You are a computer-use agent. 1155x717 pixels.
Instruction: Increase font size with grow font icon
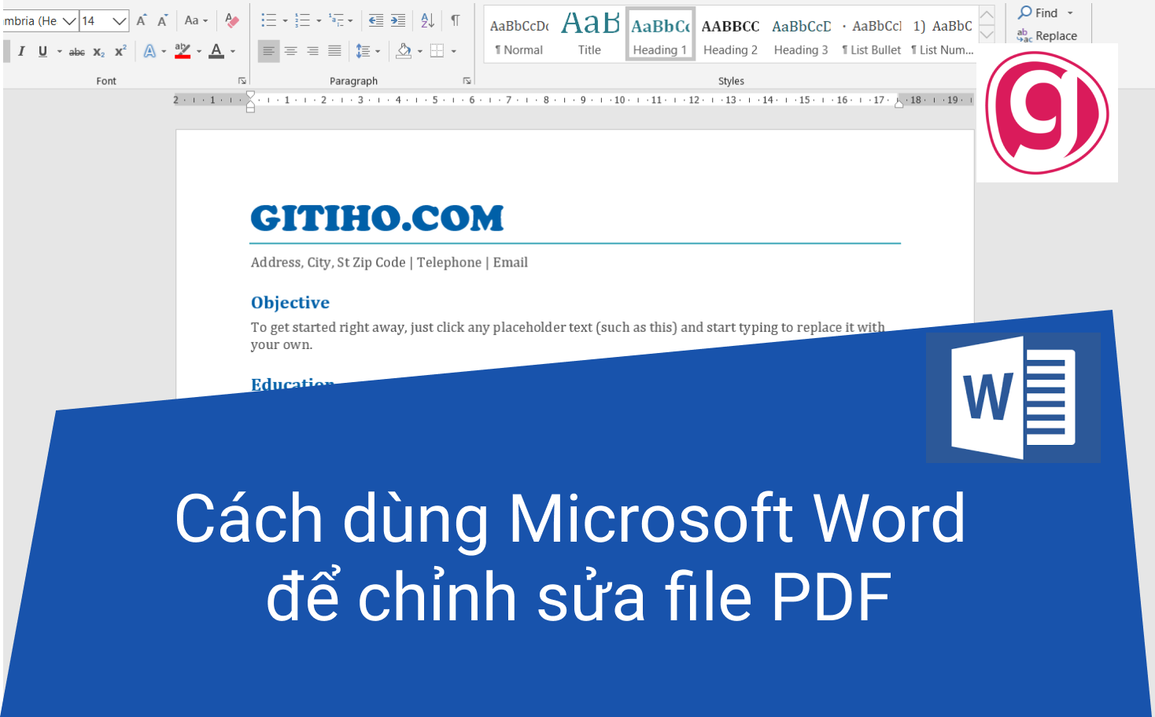[142, 20]
